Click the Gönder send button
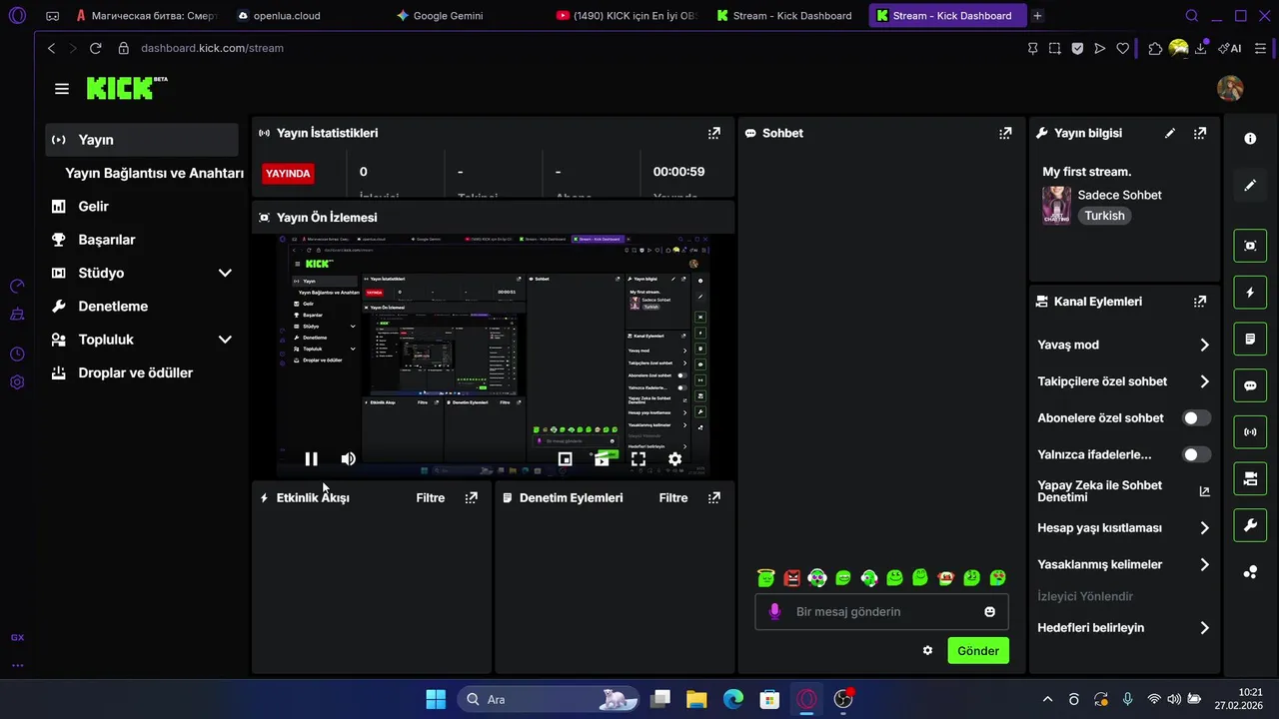Image resolution: width=1279 pixels, height=719 pixels. (x=978, y=650)
